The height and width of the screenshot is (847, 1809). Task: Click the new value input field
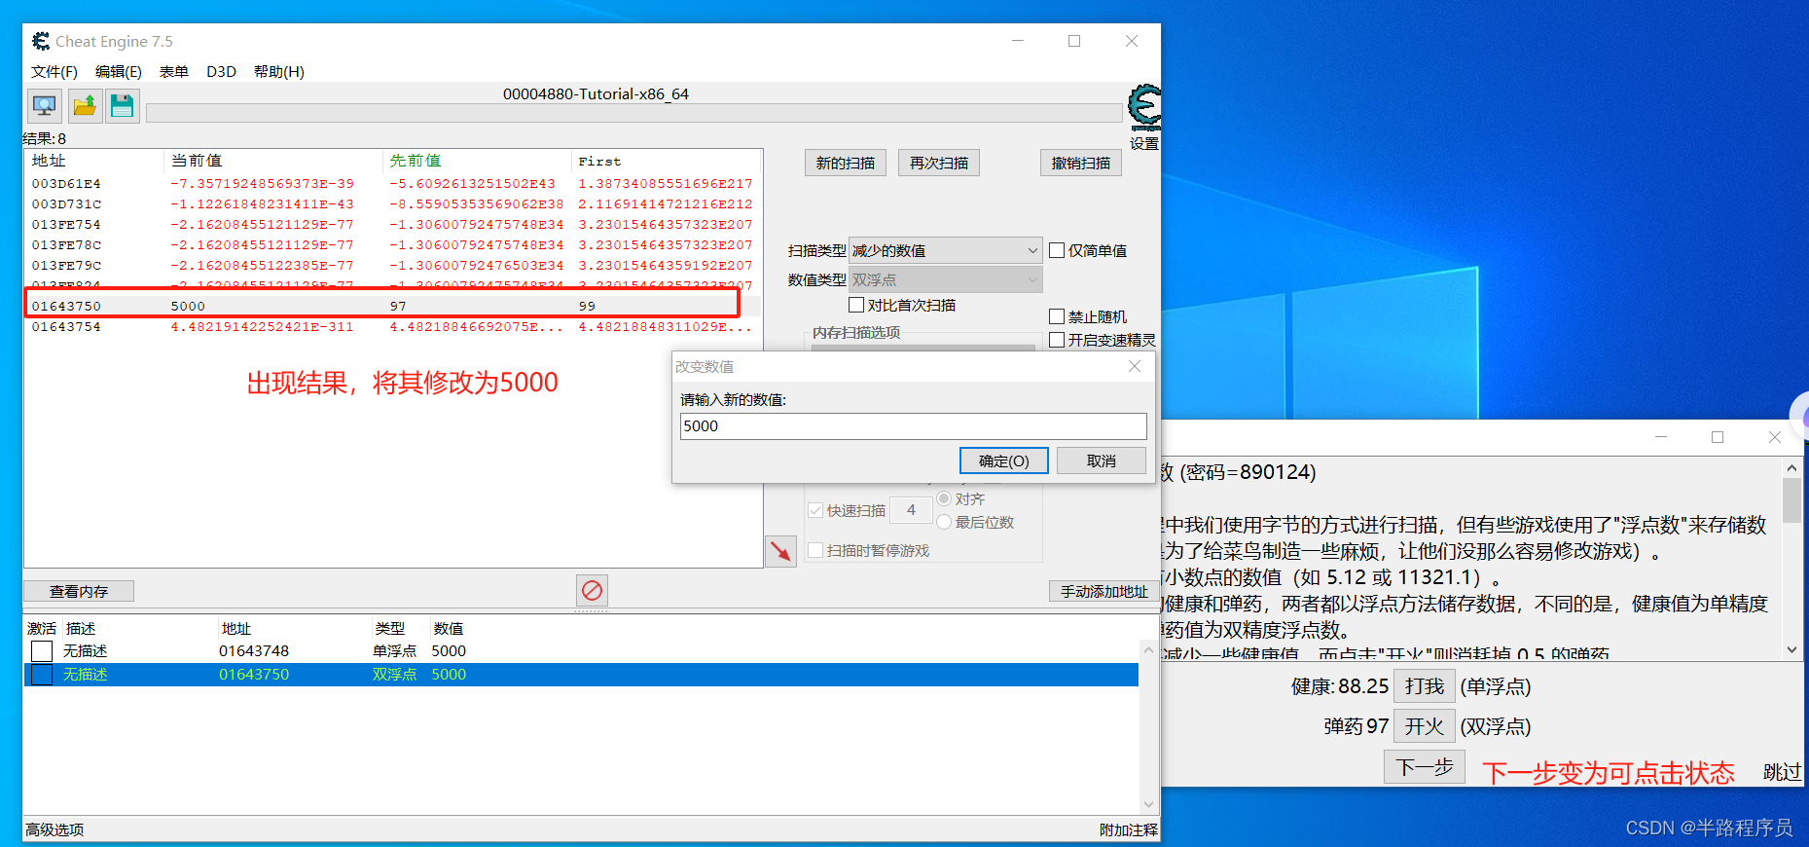click(913, 426)
